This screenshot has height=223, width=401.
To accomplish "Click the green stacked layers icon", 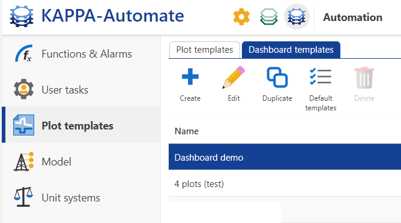I will pos(269,17).
